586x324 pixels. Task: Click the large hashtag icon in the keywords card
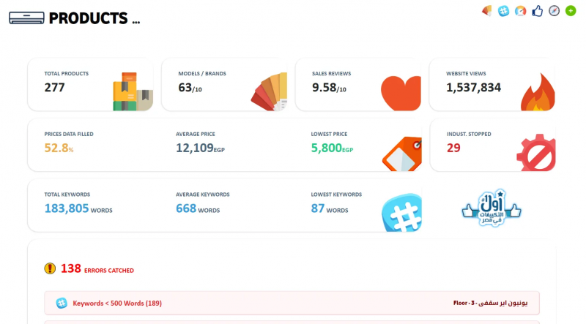click(x=401, y=213)
